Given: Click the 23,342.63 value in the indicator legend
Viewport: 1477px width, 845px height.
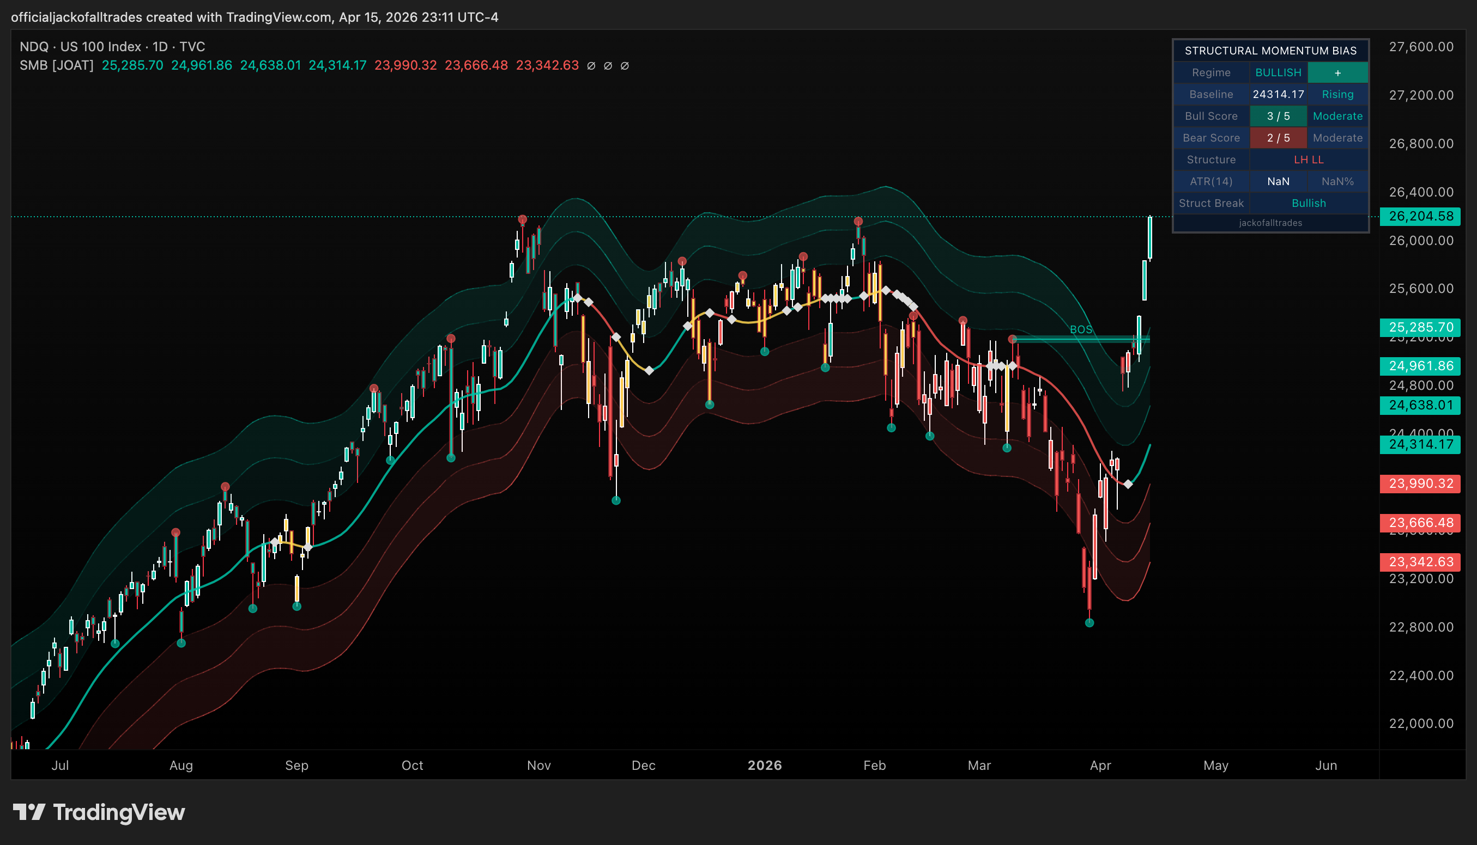Looking at the screenshot, I should click(x=547, y=65).
